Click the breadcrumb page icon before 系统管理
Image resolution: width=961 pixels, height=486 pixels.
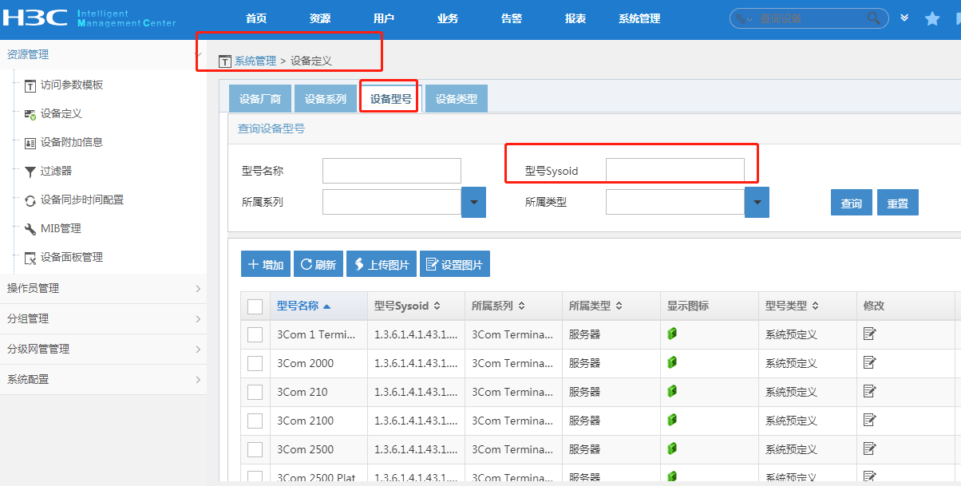224,61
